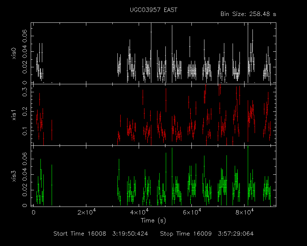307x246 pixels.
Task: Click the 'xis1' axis label
Action: click(14, 115)
